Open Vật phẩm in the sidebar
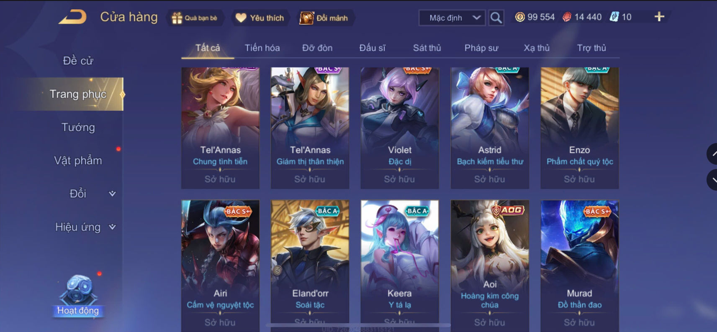 click(78, 161)
